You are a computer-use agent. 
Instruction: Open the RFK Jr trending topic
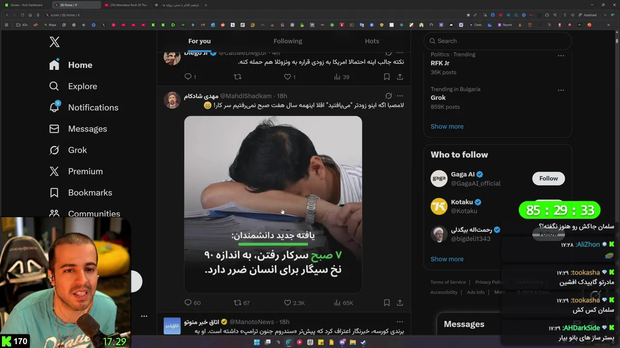click(x=440, y=63)
